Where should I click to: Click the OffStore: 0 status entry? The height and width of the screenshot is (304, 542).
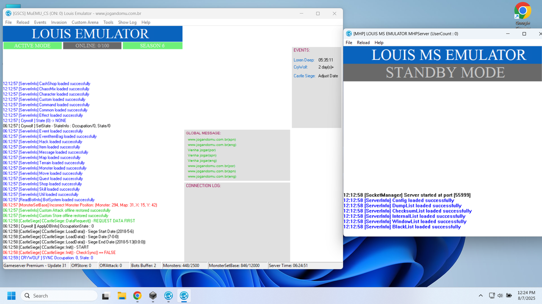[x=83, y=266]
